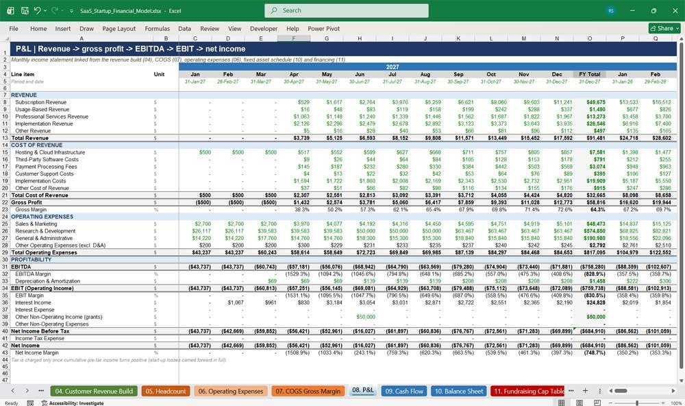The image size is (685, 406).
Task: Click the AutoSave/Save icon in title bar
Action: (25, 10)
